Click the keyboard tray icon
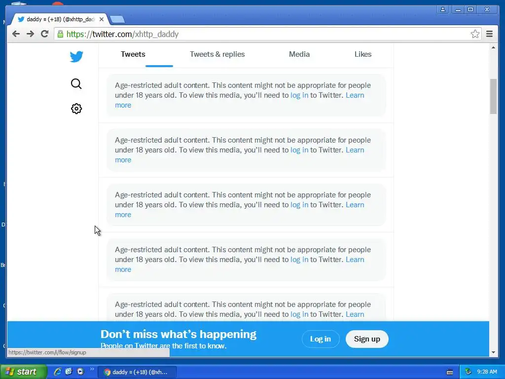This screenshot has height=379, width=505. coord(450,372)
